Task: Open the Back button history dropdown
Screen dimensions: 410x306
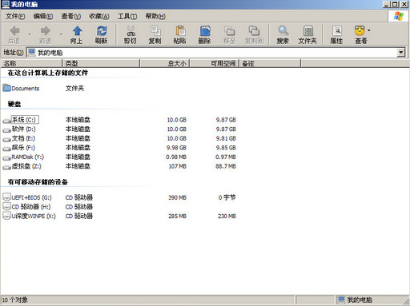Action: tap(30, 34)
